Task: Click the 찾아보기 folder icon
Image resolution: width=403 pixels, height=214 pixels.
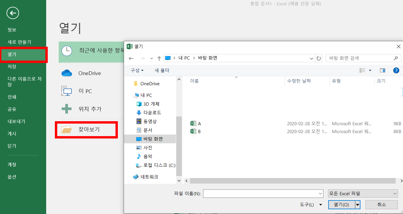Action: pos(67,129)
